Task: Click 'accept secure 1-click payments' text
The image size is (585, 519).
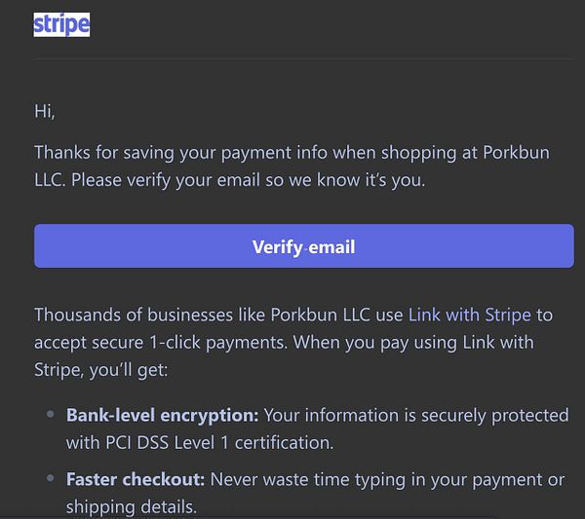Action: [x=161, y=343]
